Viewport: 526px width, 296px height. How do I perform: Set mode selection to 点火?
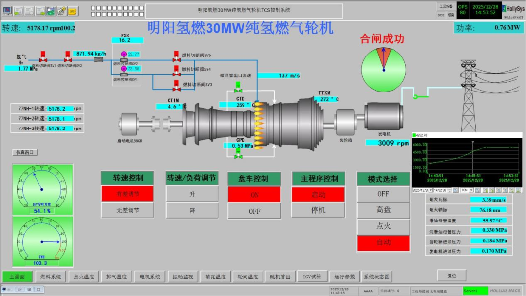[383, 226]
